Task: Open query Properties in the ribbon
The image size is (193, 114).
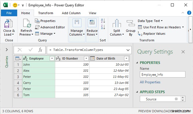Action: [45, 21]
